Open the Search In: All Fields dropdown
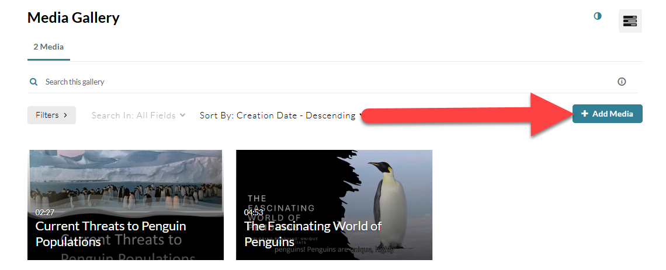The image size is (666, 270). [x=138, y=115]
